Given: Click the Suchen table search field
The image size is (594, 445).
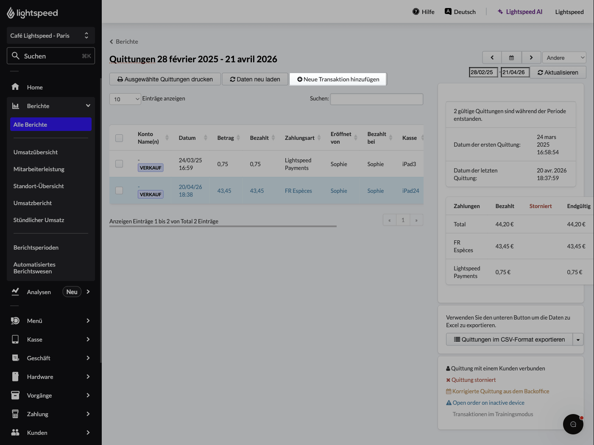Looking at the screenshot, I should click(x=376, y=99).
